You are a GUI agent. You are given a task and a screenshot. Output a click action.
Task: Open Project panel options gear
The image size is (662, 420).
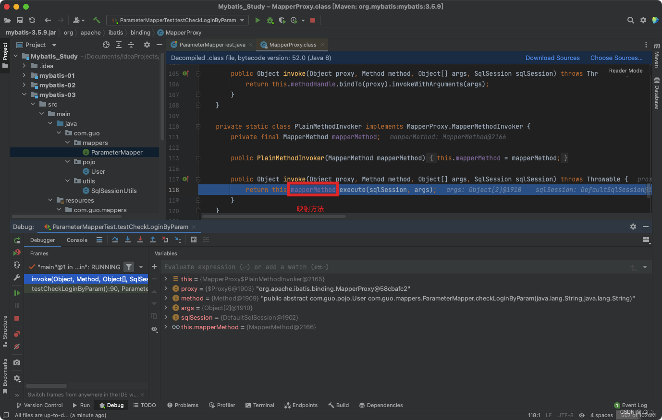147,45
